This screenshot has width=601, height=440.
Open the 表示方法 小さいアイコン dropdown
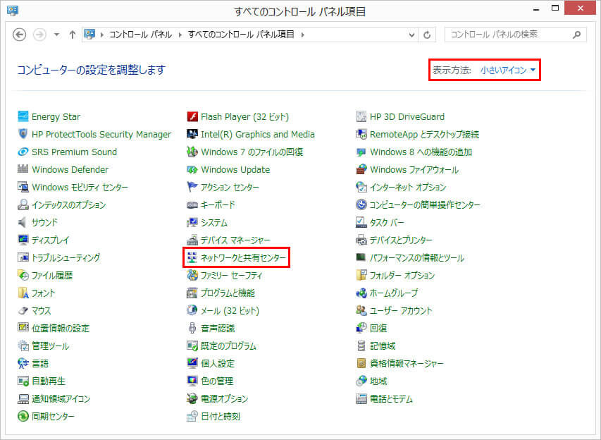click(x=508, y=70)
